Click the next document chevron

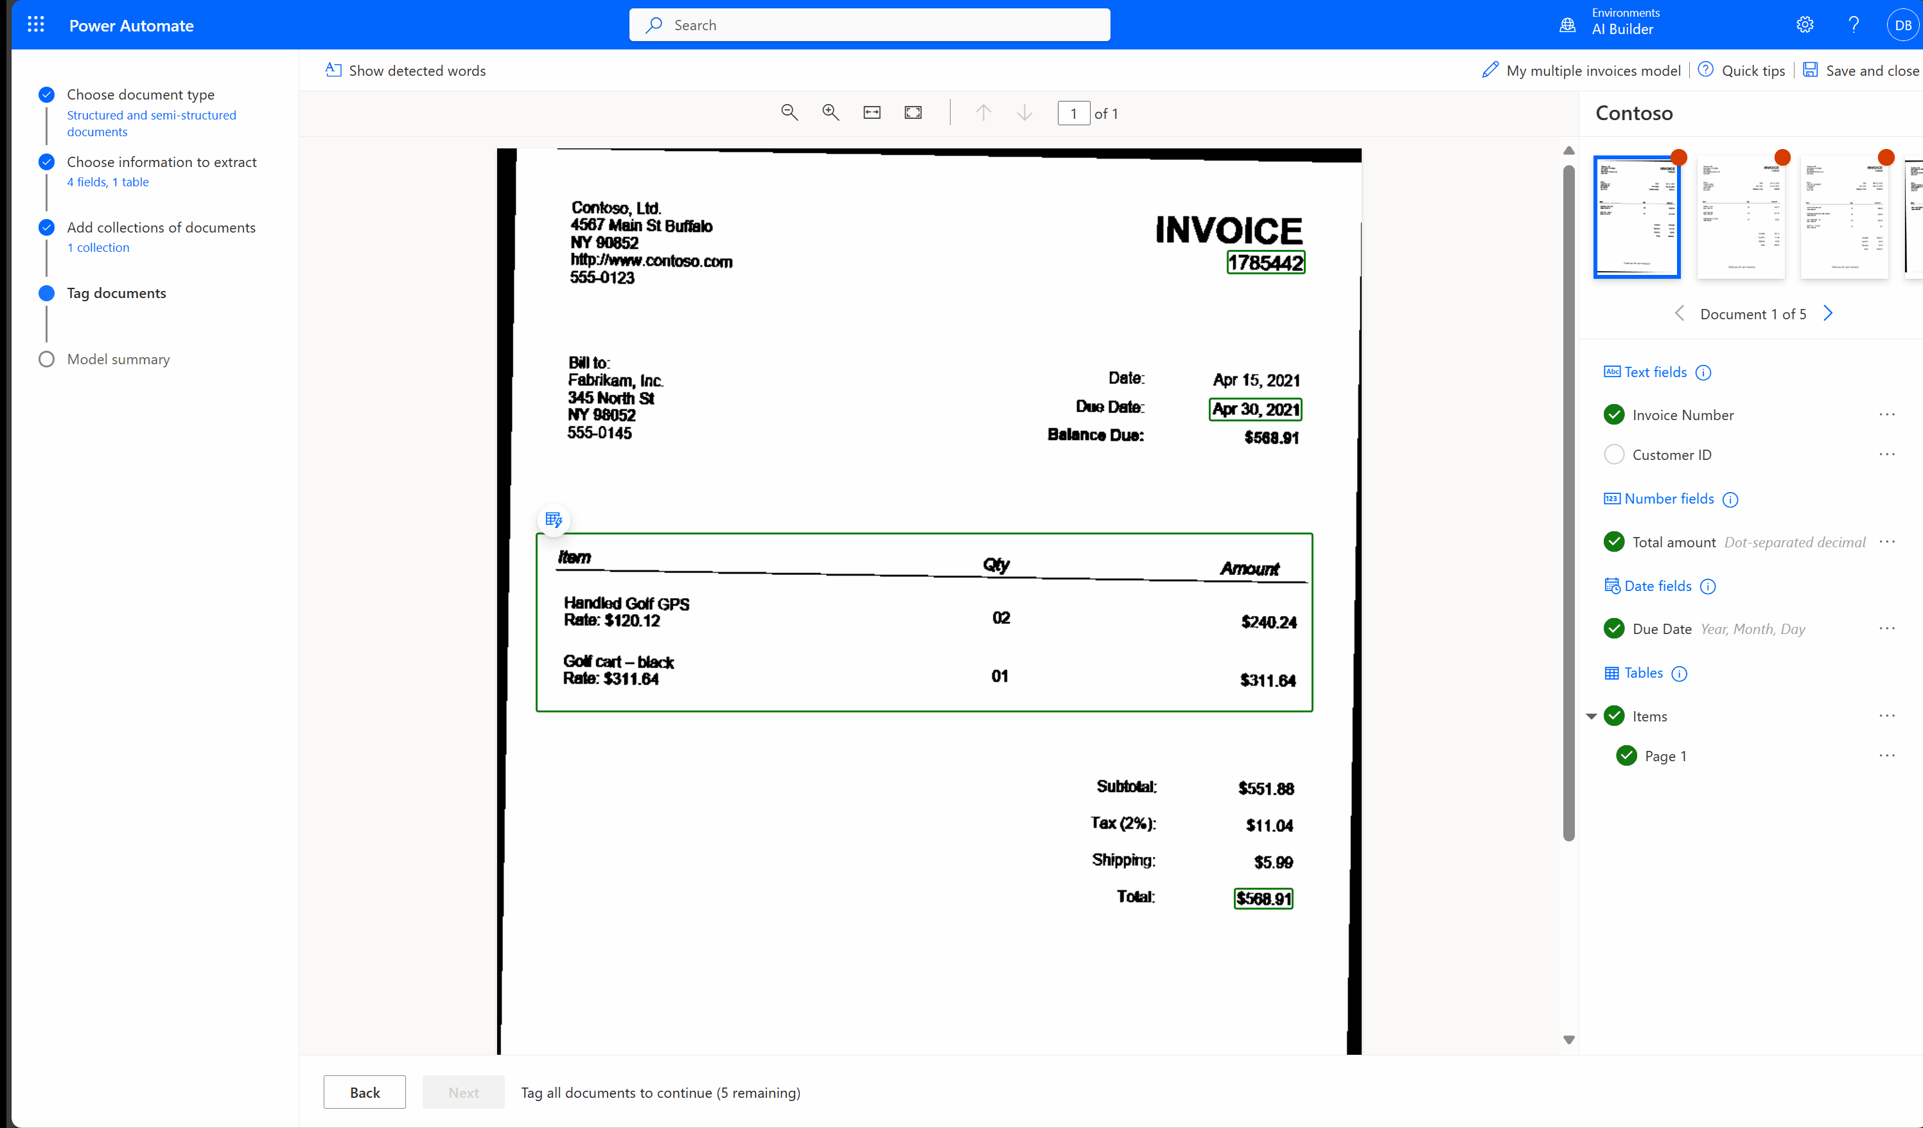point(1828,313)
